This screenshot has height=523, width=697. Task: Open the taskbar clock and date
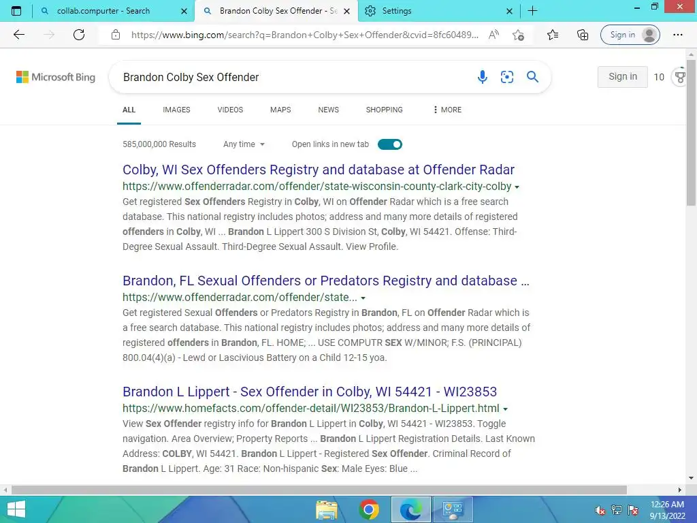coord(667,510)
